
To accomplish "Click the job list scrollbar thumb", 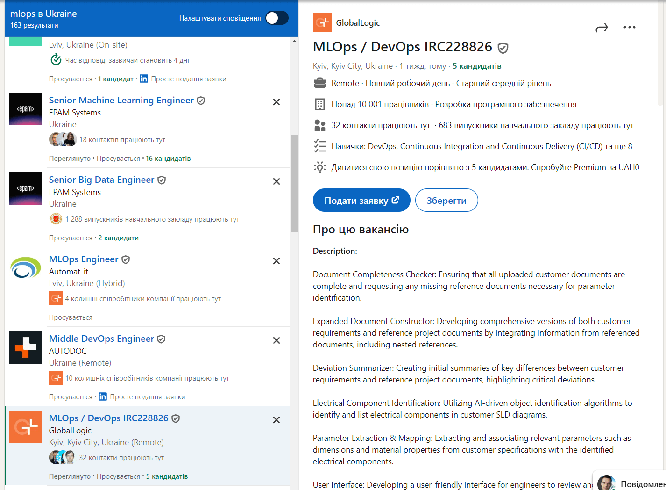I will pyautogui.click(x=294, y=183).
